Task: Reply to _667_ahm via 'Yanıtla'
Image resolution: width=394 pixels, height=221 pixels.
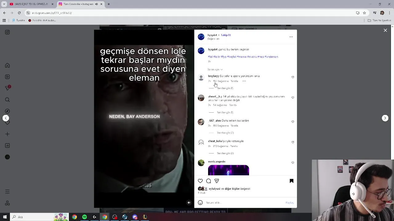Action: [x=234, y=126]
